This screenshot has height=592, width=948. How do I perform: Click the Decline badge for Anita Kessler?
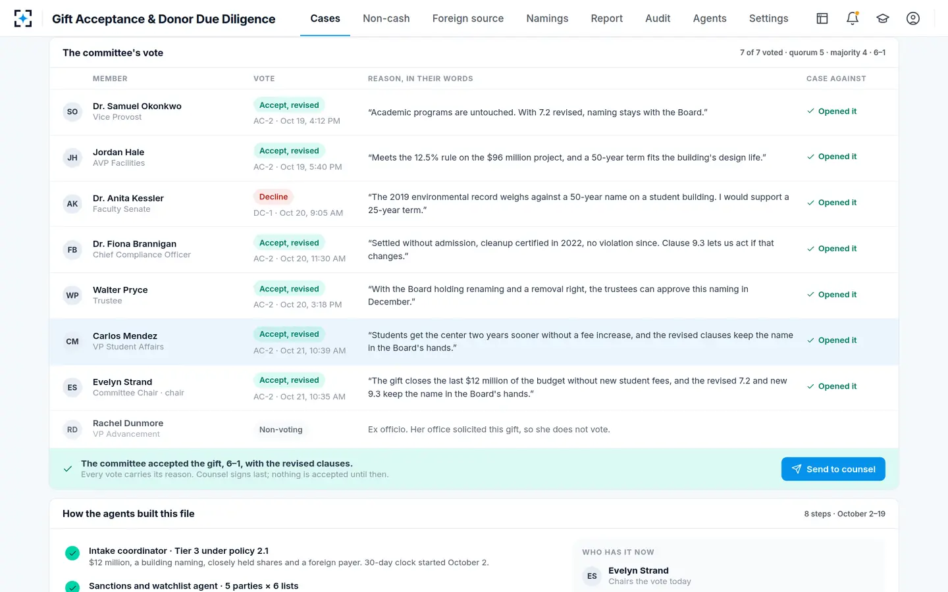[x=273, y=197]
